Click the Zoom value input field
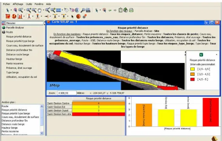This screenshot has height=141, width=222. pos(67,93)
